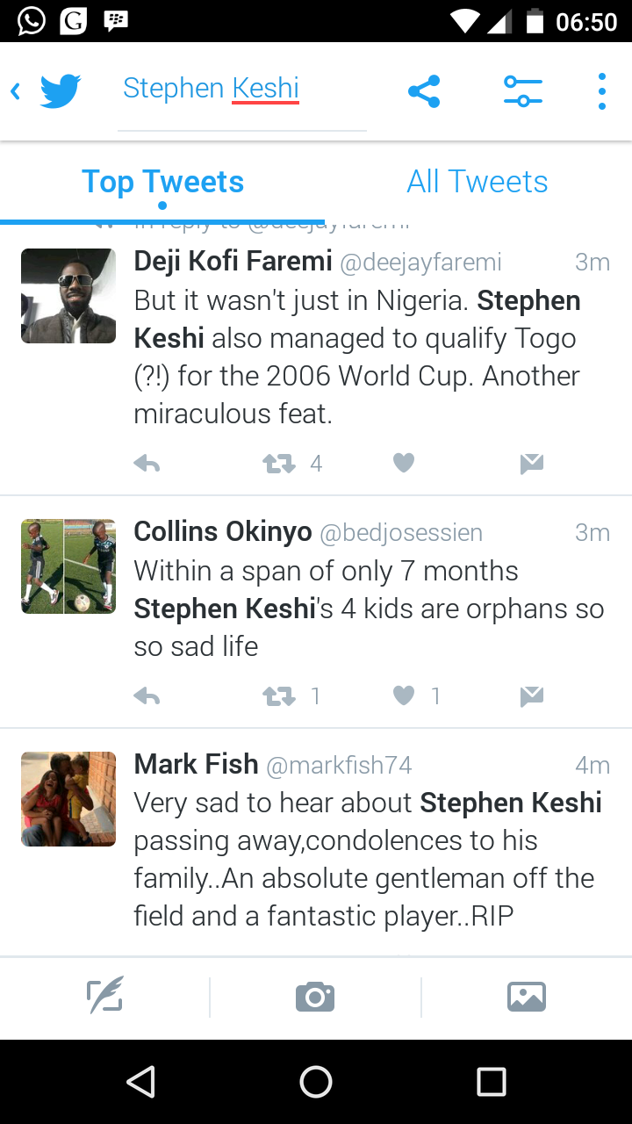Switch to the All Tweets tab
Screen dimensions: 632x1124
coord(477,182)
